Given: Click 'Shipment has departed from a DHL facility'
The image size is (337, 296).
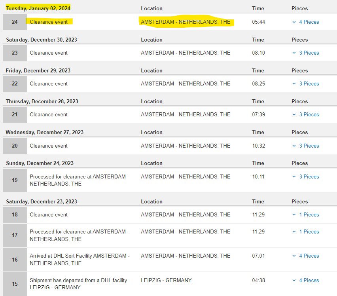Looking at the screenshot, I should [x=78, y=284].
